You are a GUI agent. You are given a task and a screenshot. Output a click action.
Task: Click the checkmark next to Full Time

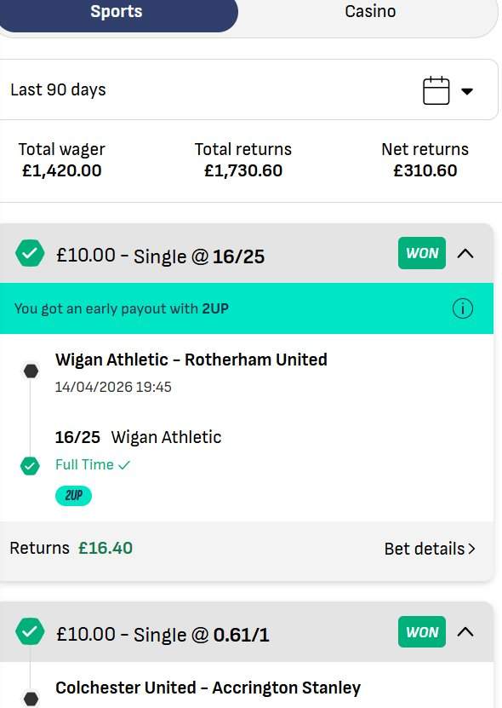coord(126,464)
